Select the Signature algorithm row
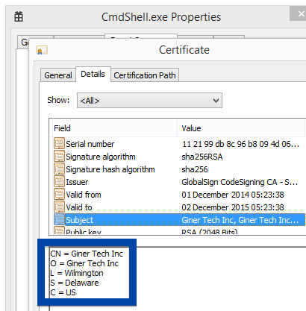306x311 pixels. (178, 157)
